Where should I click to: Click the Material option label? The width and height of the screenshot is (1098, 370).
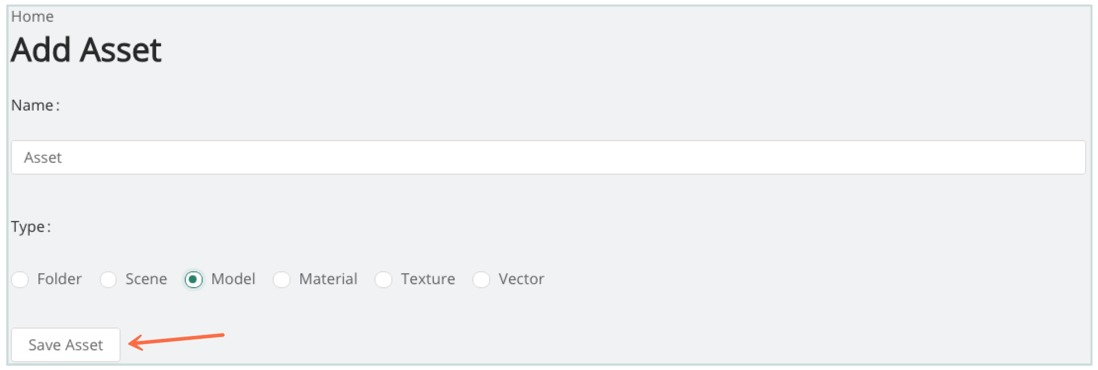coord(328,279)
